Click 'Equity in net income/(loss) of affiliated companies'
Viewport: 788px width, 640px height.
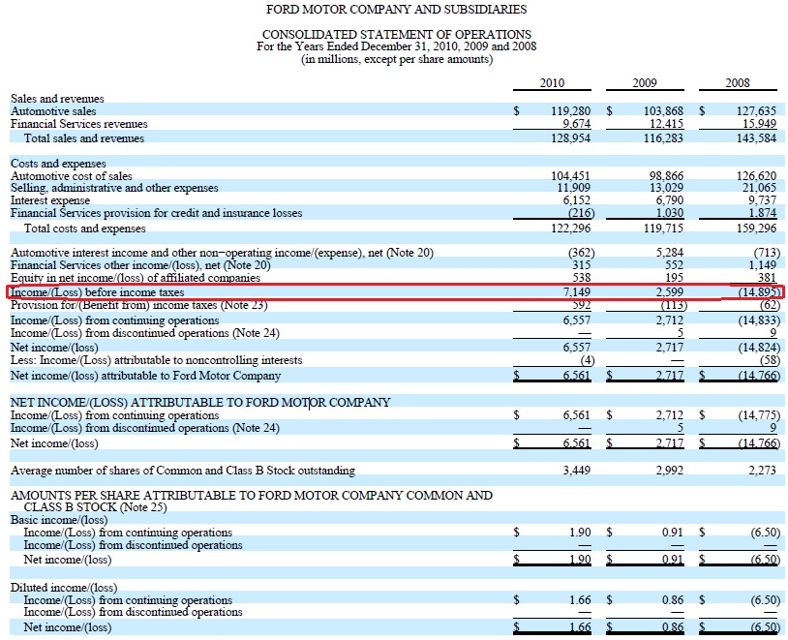[136, 278]
